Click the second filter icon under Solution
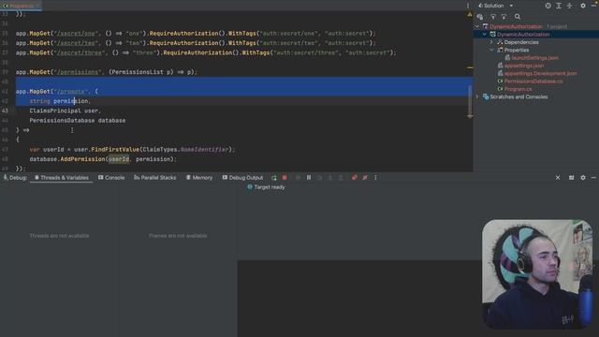 tap(504, 17)
